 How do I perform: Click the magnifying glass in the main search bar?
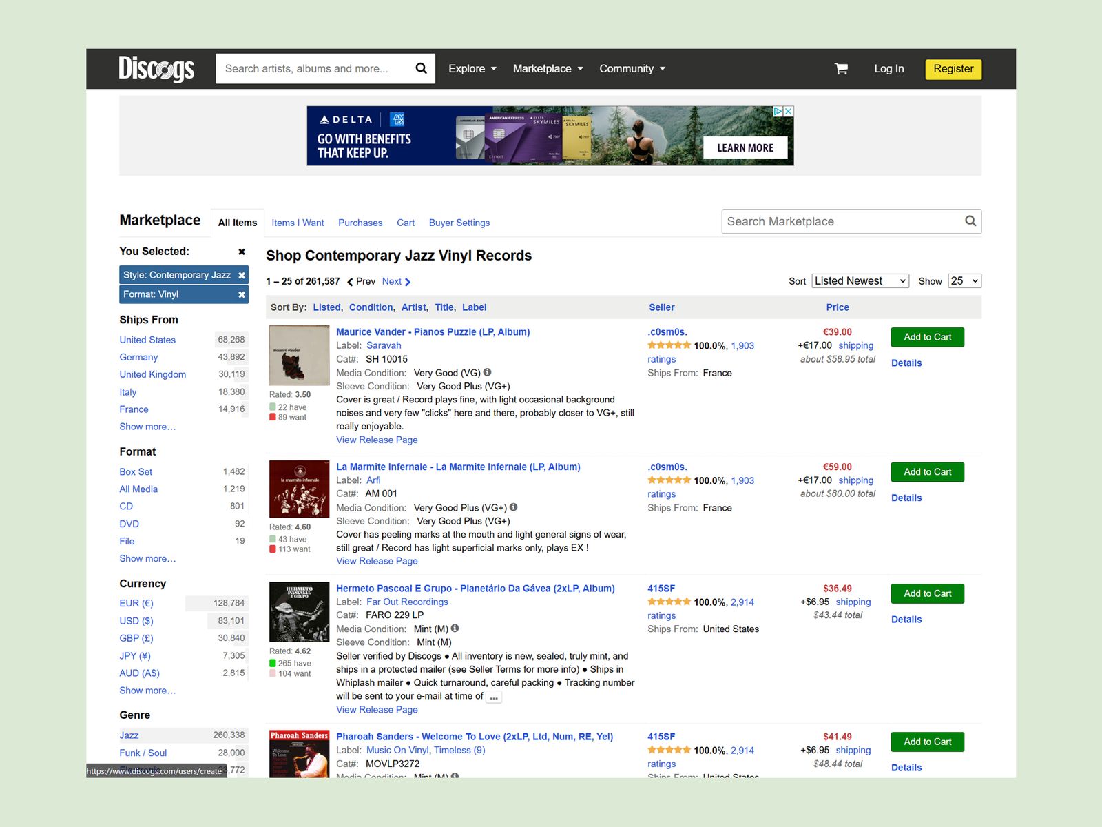(x=420, y=68)
